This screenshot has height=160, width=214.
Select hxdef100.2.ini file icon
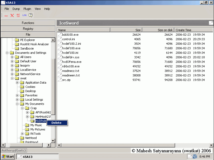pyautogui.click(x=60, y=43)
